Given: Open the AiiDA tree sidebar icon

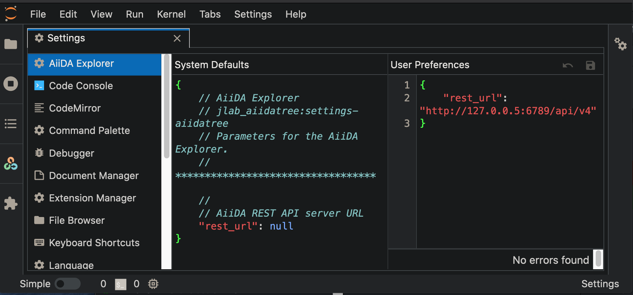Looking at the screenshot, I should [11, 163].
